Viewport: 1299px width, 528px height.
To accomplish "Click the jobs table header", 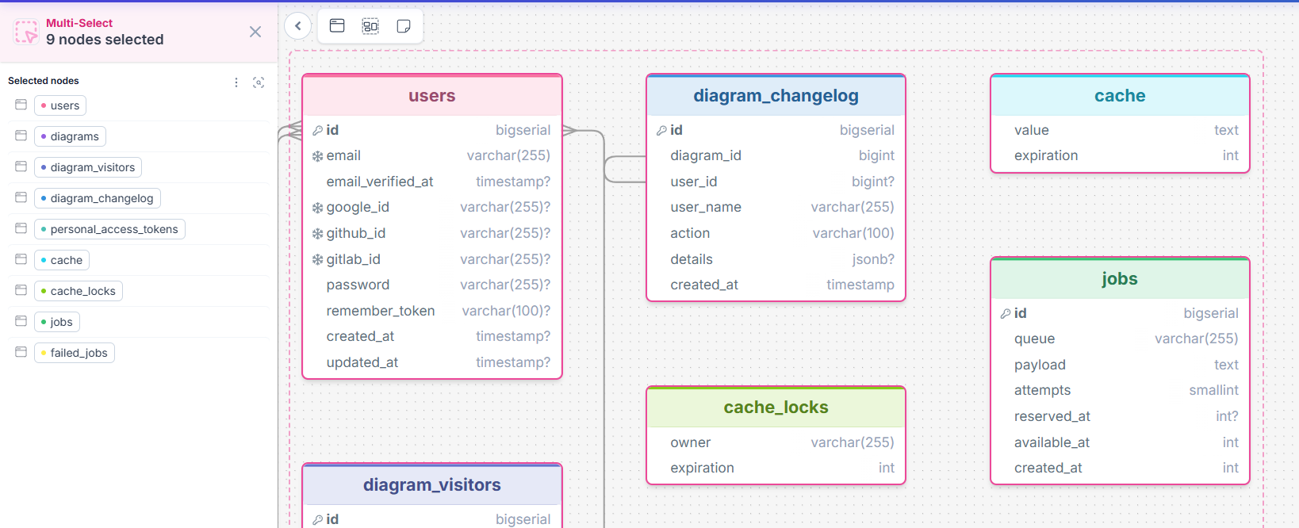I will pos(1120,279).
